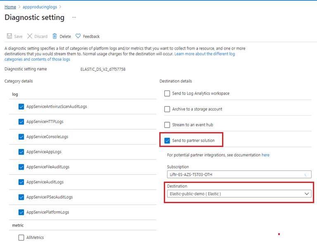Open 'Learn more about the different log' link

point(204,54)
